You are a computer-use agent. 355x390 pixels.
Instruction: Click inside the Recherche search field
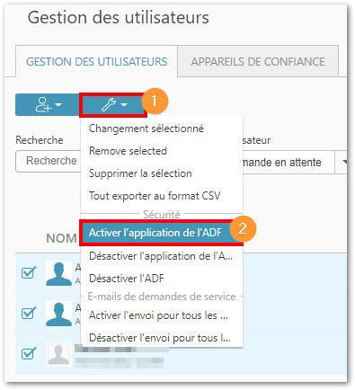(x=49, y=161)
